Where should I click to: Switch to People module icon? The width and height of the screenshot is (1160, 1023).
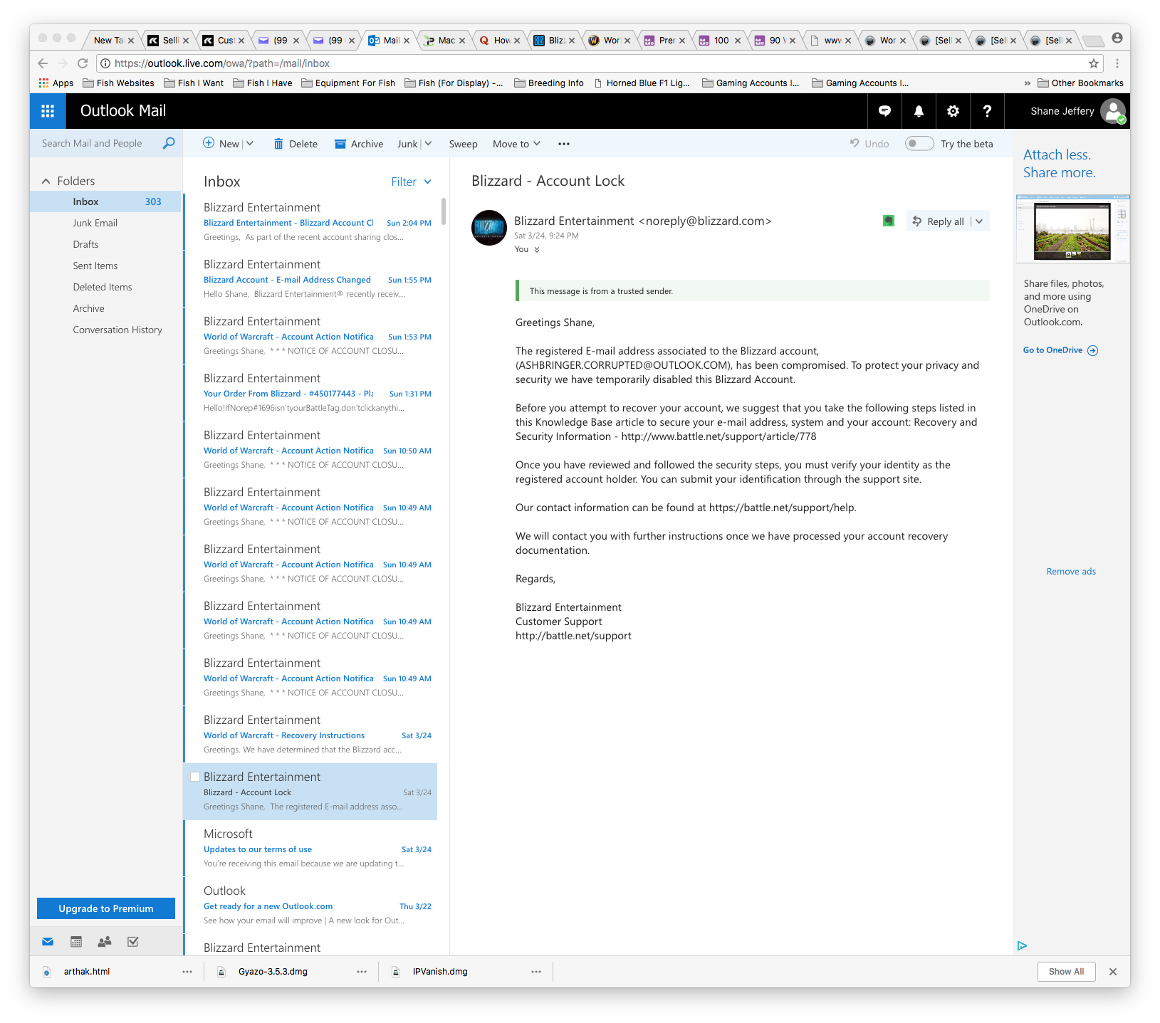coord(105,942)
